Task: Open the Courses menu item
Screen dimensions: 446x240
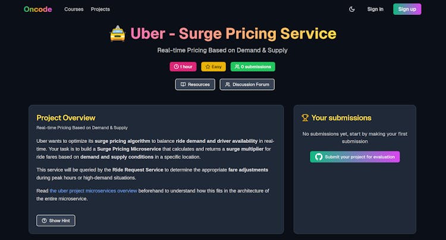Action: [74, 9]
